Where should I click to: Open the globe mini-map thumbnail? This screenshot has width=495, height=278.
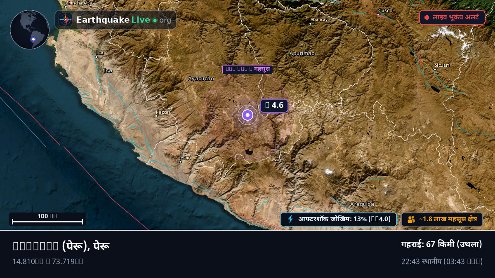pyautogui.click(x=30, y=30)
